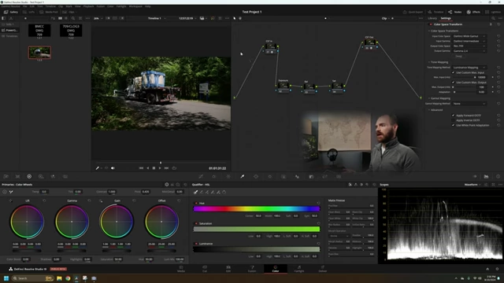Toggle Use White Point Adaptation checkbox
This screenshot has width=504, height=283.
click(454, 125)
